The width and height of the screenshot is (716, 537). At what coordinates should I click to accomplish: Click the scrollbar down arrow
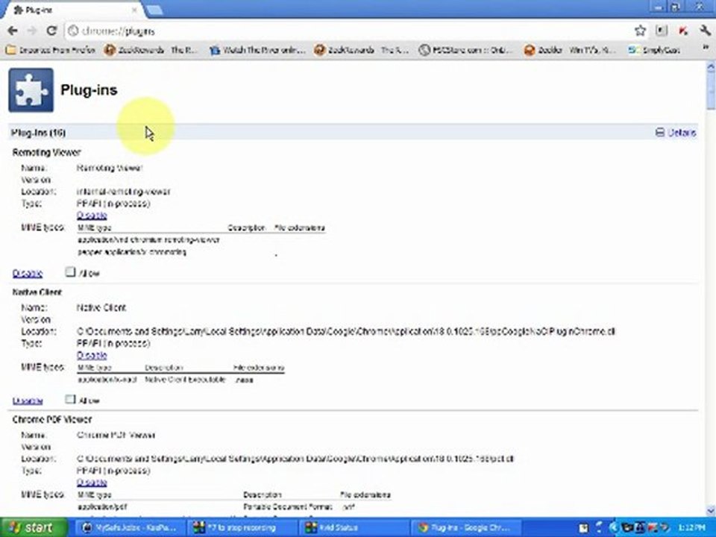click(x=711, y=509)
